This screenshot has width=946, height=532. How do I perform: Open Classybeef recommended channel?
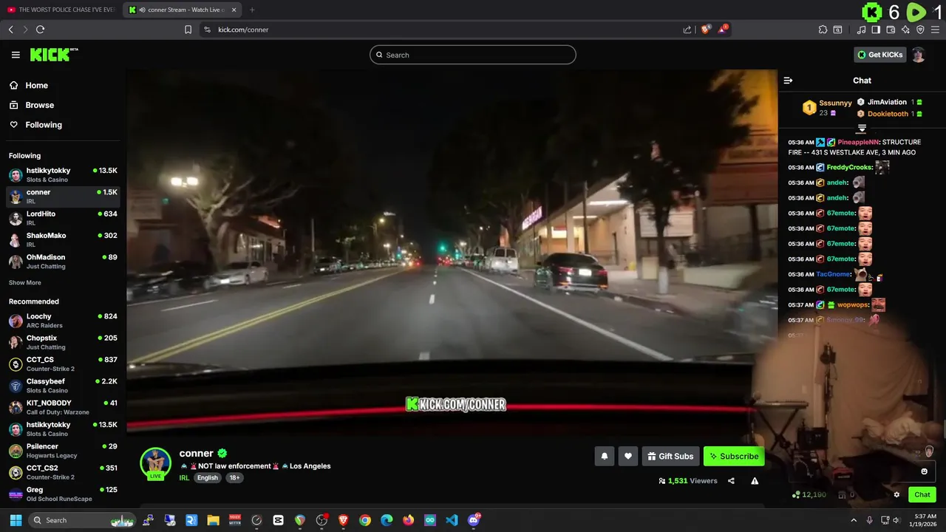[63, 385]
